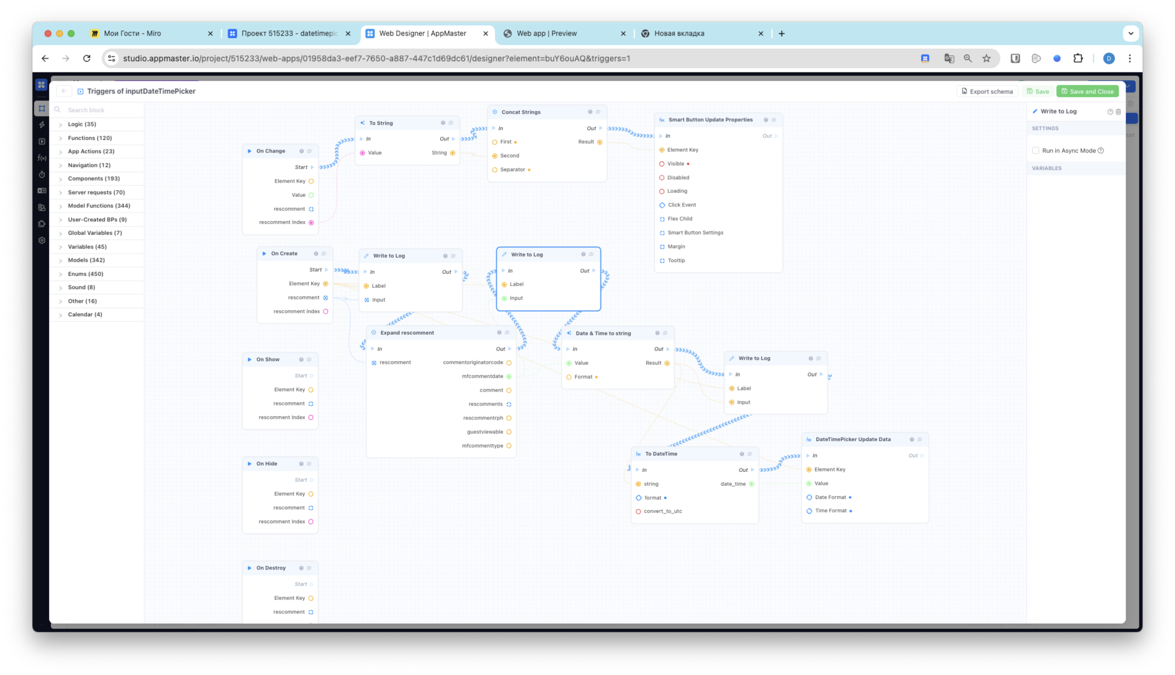The image size is (1175, 675).
Task: Click the Result output pin on Concat Strings
Action: click(600, 142)
